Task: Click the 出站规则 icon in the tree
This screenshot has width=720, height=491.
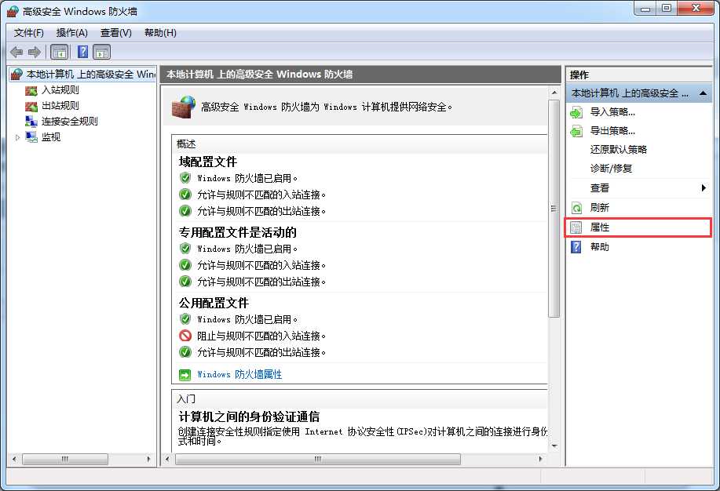Action: (31, 106)
